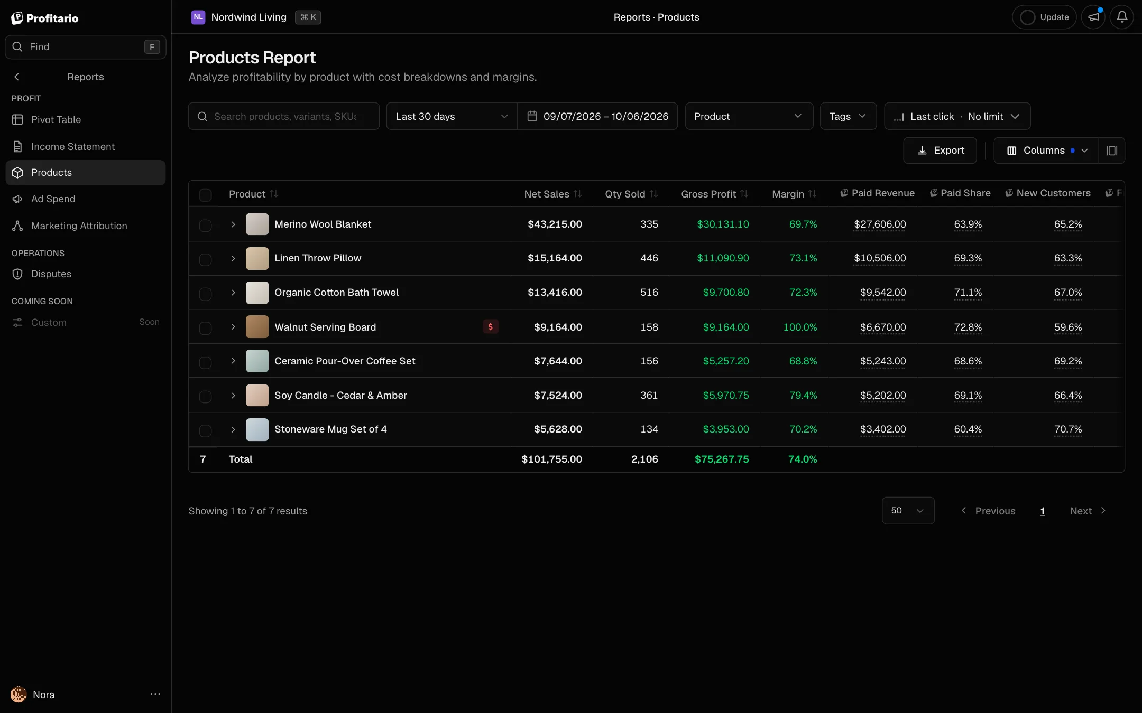Viewport: 1142px width, 713px height.
Task: Expand the Ceramic Pour-Over Coffee Set row
Action: [x=233, y=361]
